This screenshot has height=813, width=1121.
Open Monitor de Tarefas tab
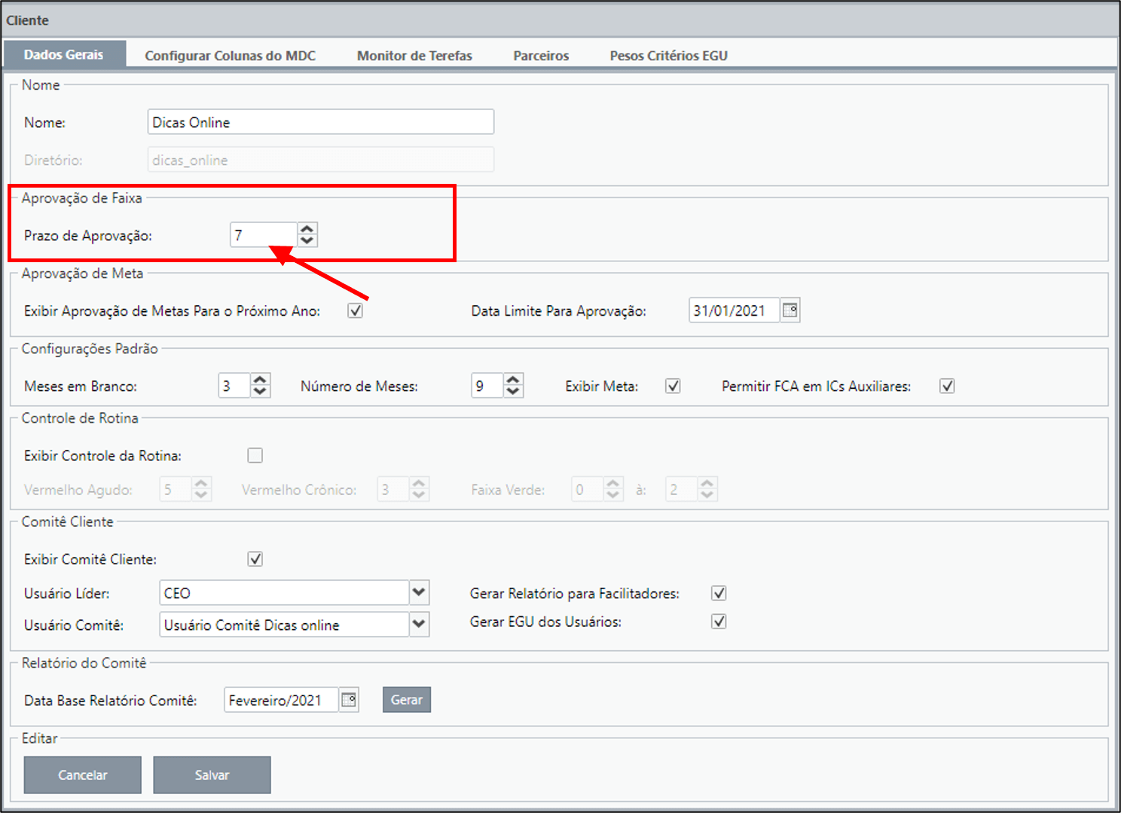tap(414, 56)
